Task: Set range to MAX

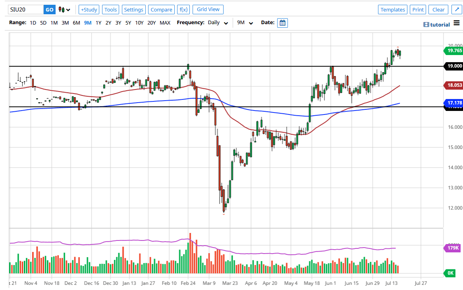Action: coord(165,23)
